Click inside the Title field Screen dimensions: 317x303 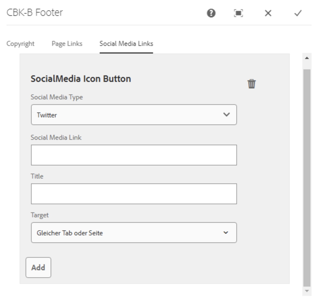(x=134, y=194)
